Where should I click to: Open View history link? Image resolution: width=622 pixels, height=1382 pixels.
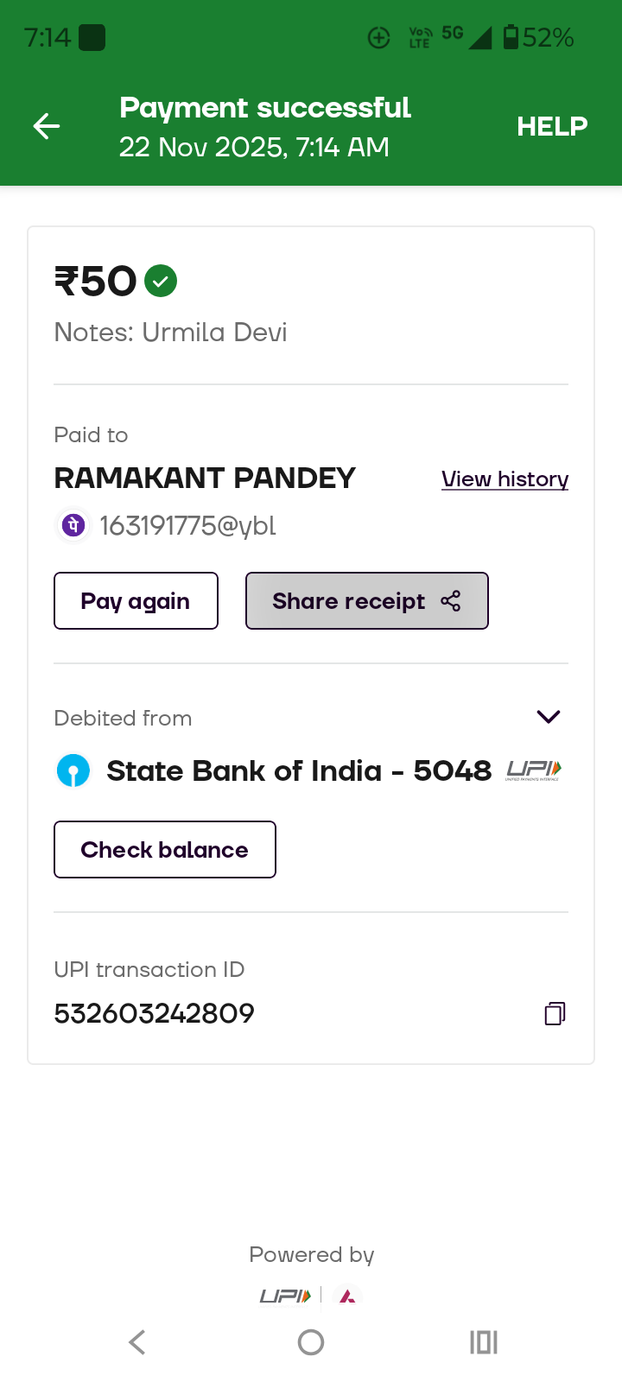click(505, 479)
